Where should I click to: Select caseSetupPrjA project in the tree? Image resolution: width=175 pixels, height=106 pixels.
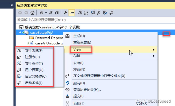(x=42, y=33)
